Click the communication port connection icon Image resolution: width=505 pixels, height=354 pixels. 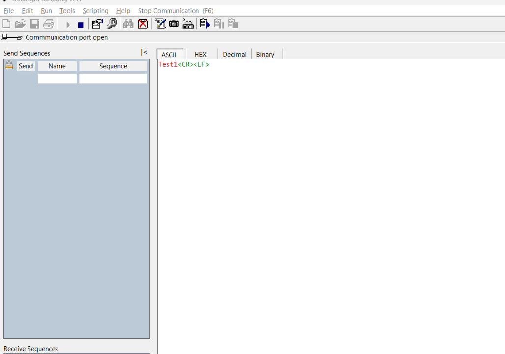coord(12,37)
